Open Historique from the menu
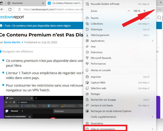Image resolution: width=163 pixels, height=131 pixels. coord(119,29)
